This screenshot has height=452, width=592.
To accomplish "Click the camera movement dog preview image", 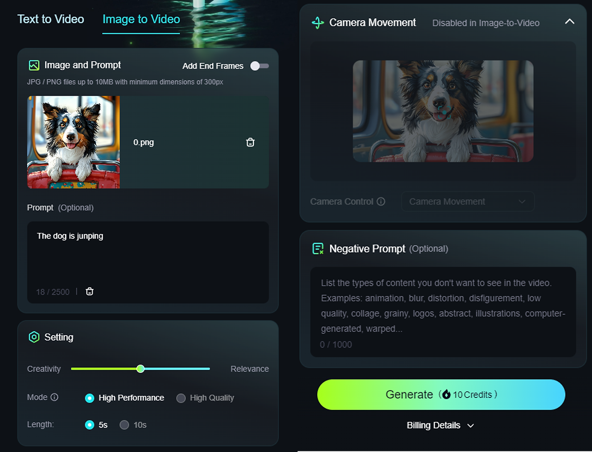I will pyautogui.click(x=443, y=111).
